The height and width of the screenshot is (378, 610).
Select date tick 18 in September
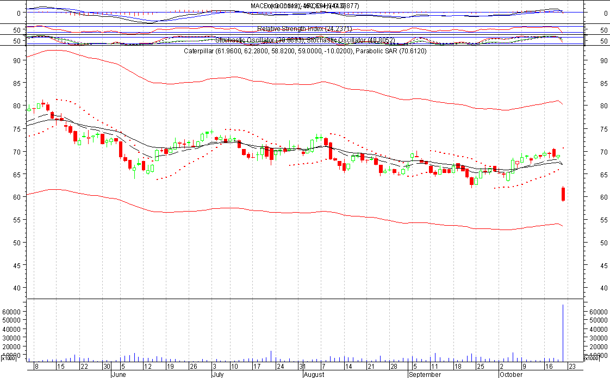[x=458, y=367]
